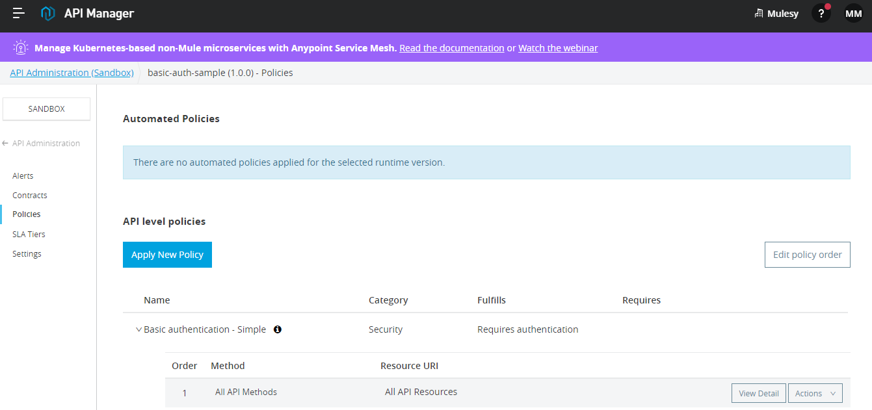Click the Mulesy organization name
Screen dimensions: 872x410
[783, 14]
